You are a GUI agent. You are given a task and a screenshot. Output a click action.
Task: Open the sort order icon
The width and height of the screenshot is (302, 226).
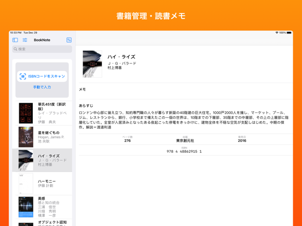pyautogui.click(x=69, y=40)
